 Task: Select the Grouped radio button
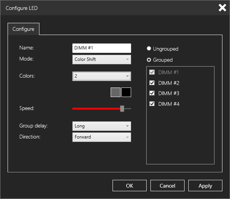[x=149, y=60]
